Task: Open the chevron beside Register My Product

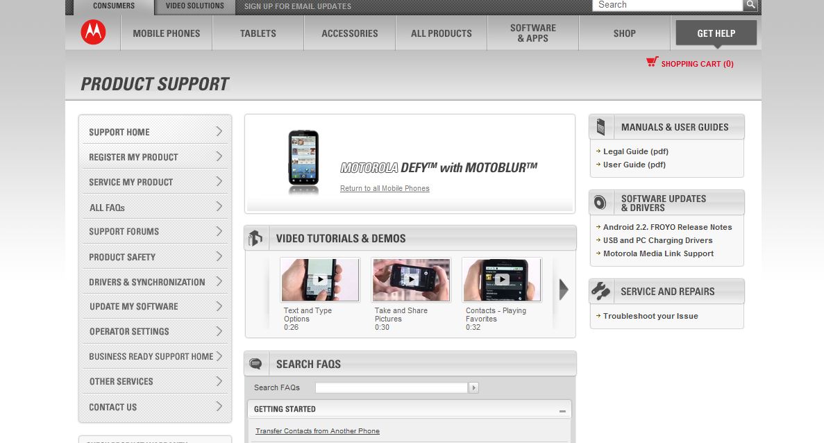Action: [x=219, y=157]
